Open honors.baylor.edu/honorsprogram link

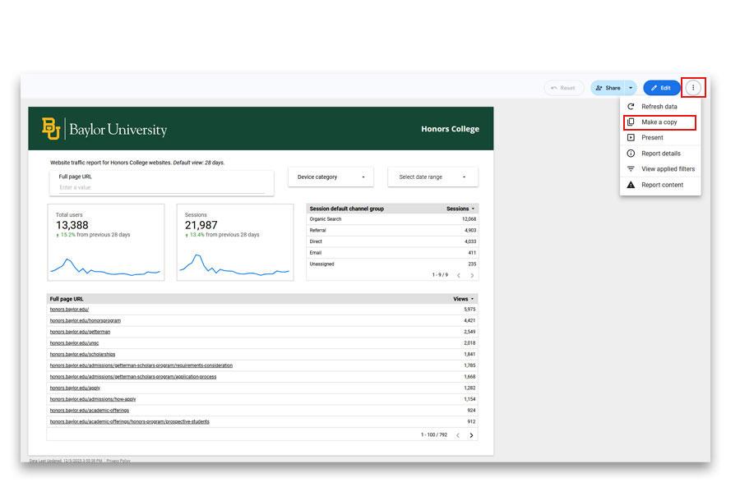86,320
